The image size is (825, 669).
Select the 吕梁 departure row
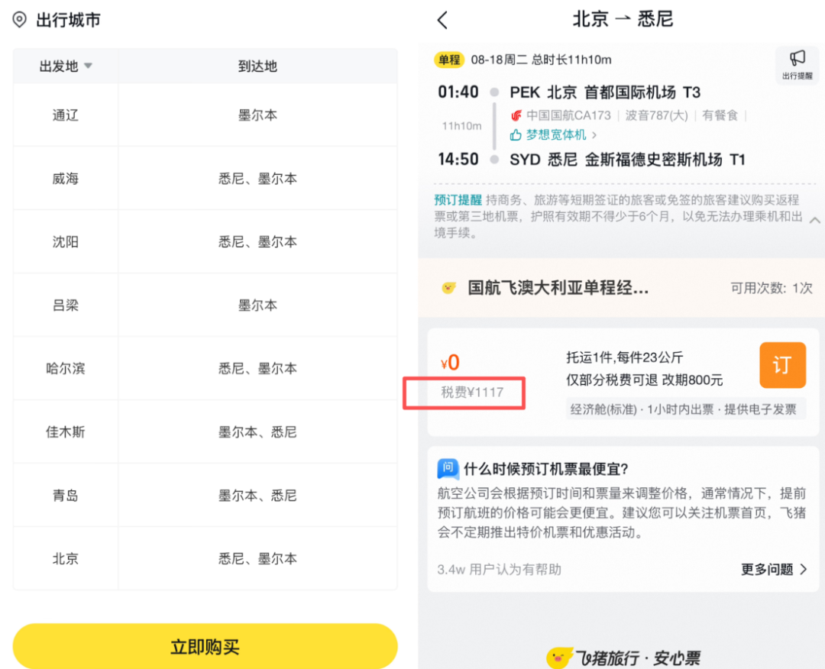coord(205,305)
